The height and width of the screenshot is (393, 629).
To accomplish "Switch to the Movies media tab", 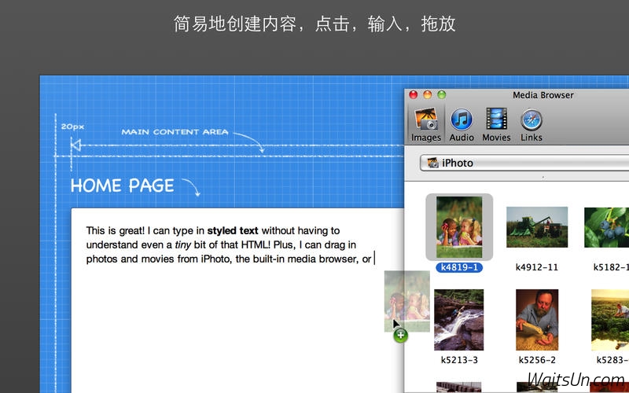I will pyautogui.click(x=496, y=124).
